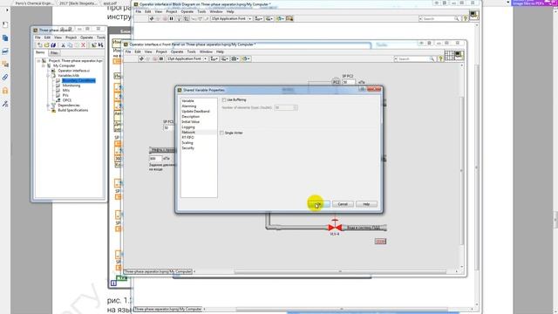This screenshot has height=314, width=558.
Task: Open Help menu in Block Diagram window
Action: pos(230,11)
